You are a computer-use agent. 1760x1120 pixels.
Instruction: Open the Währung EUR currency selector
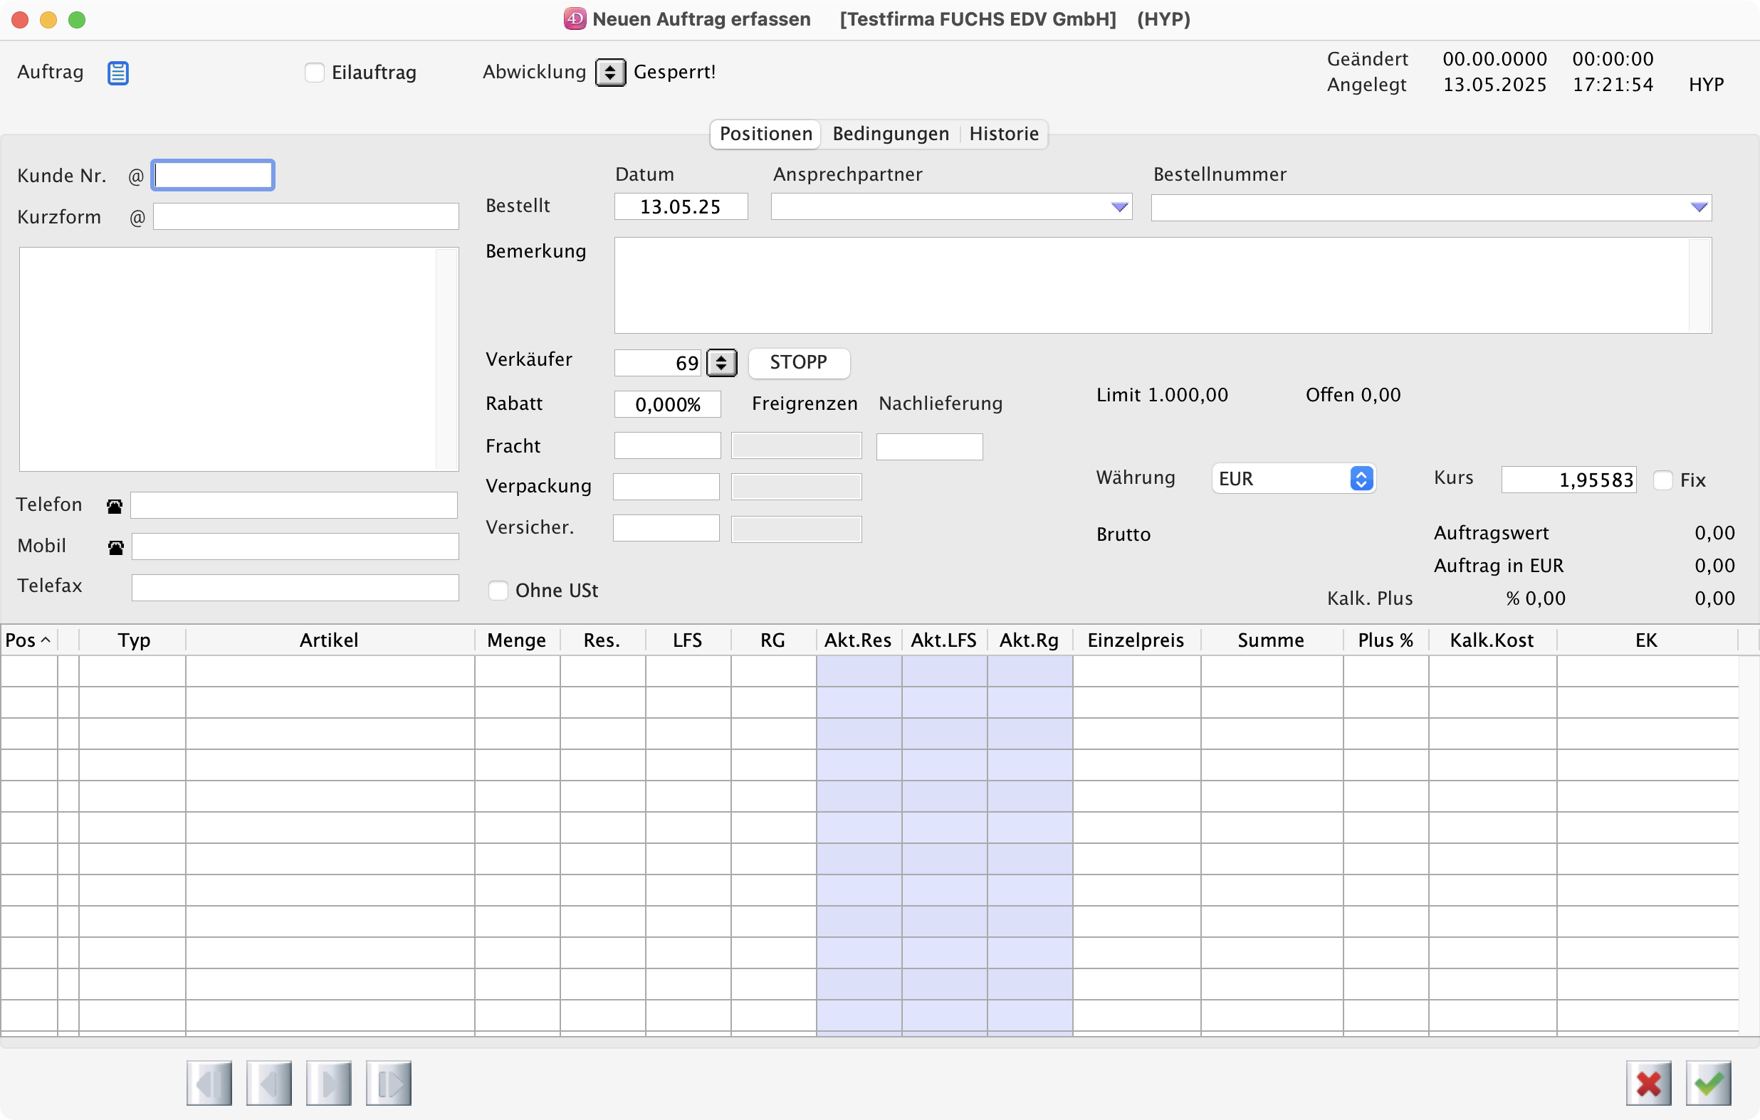click(x=1293, y=479)
